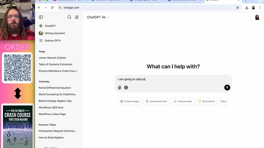The height and width of the screenshot is (148, 264).
Task: Open the user profile avatar menu
Action: (x=257, y=17)
